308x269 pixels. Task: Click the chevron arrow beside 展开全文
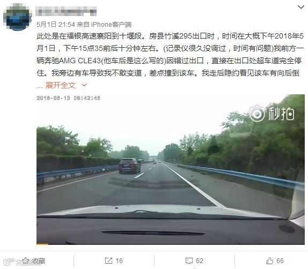[84, 85]
